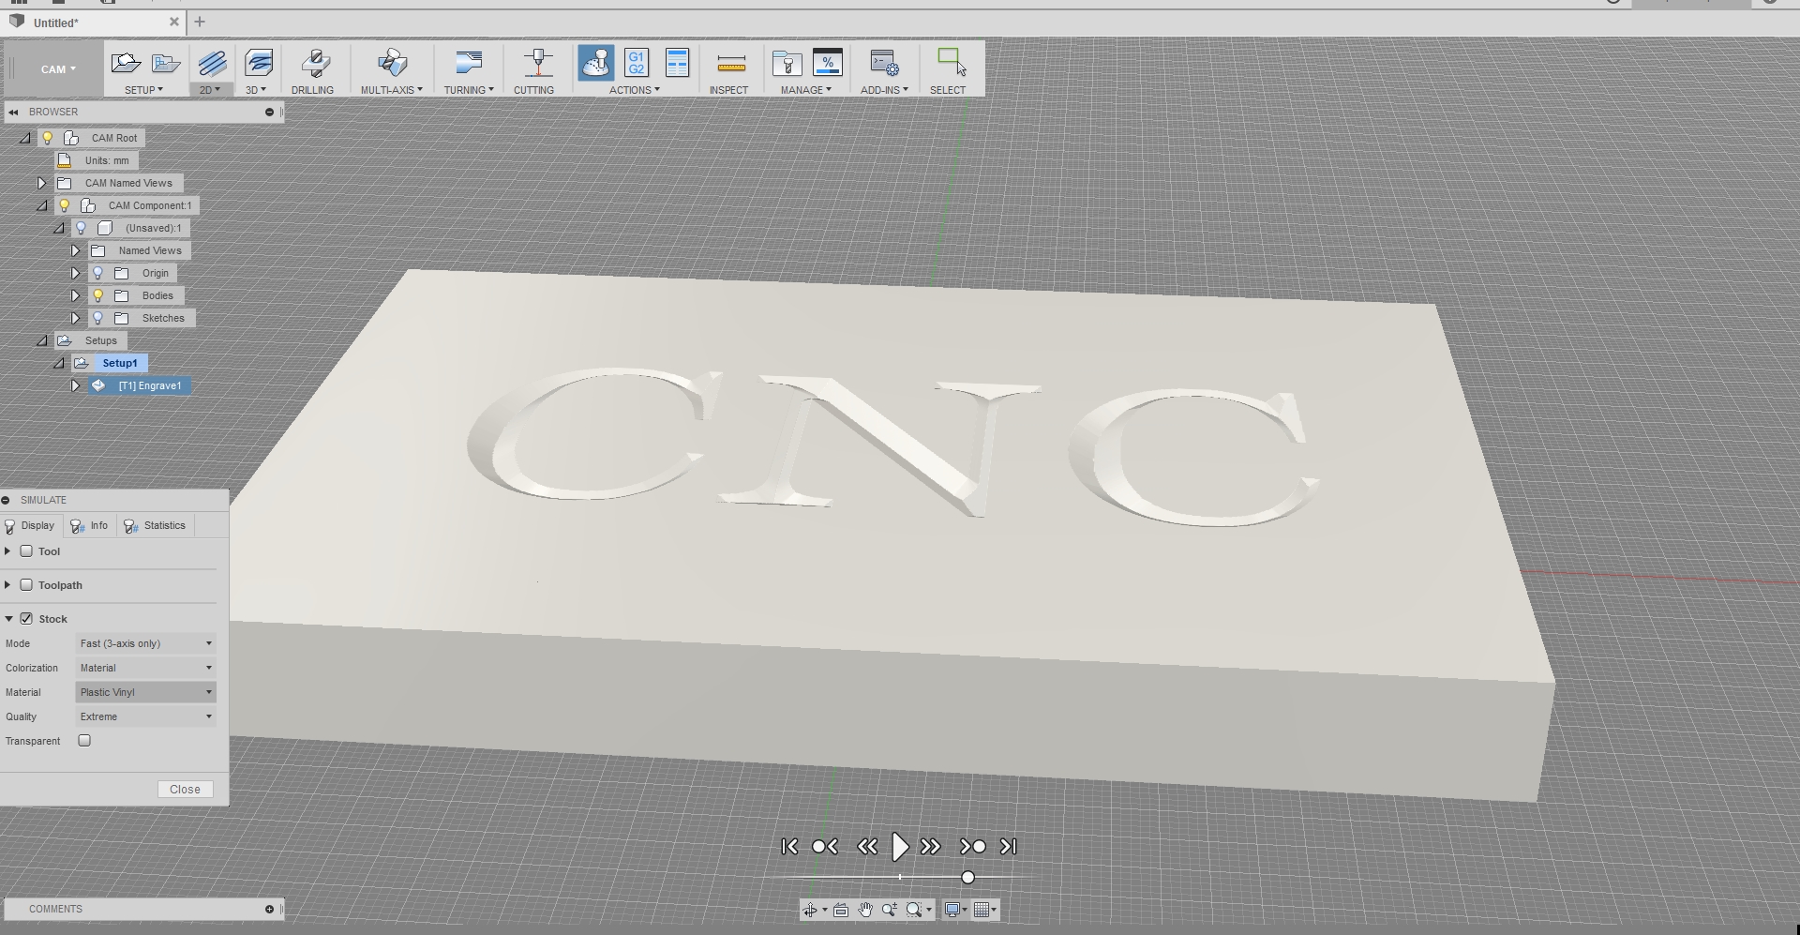The image size is (1800, 935).
Task: Click the Turning tool icon
Action: tap(468, 64)
